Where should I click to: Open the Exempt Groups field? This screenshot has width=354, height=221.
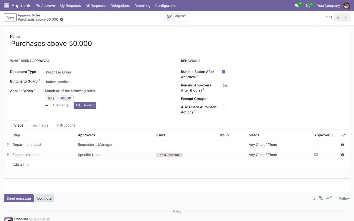pos(283,99)
